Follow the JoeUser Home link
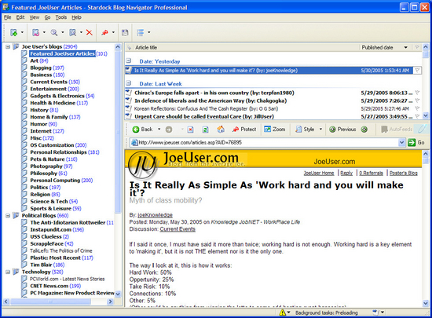This screenshot has width=432, height=318. point(319,173)
